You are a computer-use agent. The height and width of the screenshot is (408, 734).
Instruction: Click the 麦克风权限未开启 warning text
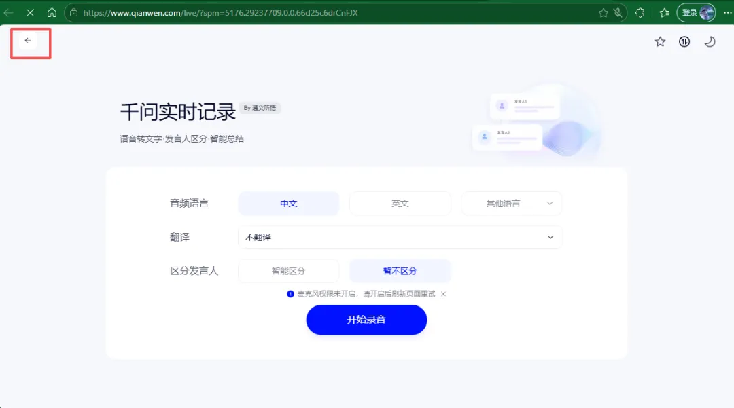click(x=366, y=294)
